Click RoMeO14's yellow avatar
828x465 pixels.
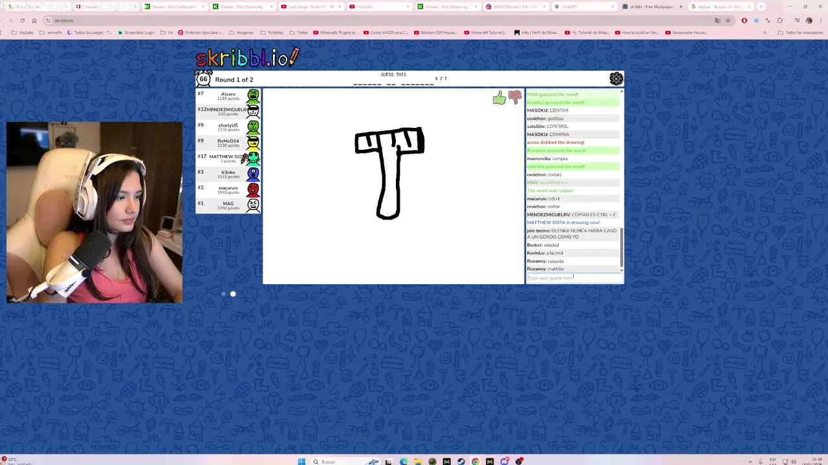click(x=253, y=143)
